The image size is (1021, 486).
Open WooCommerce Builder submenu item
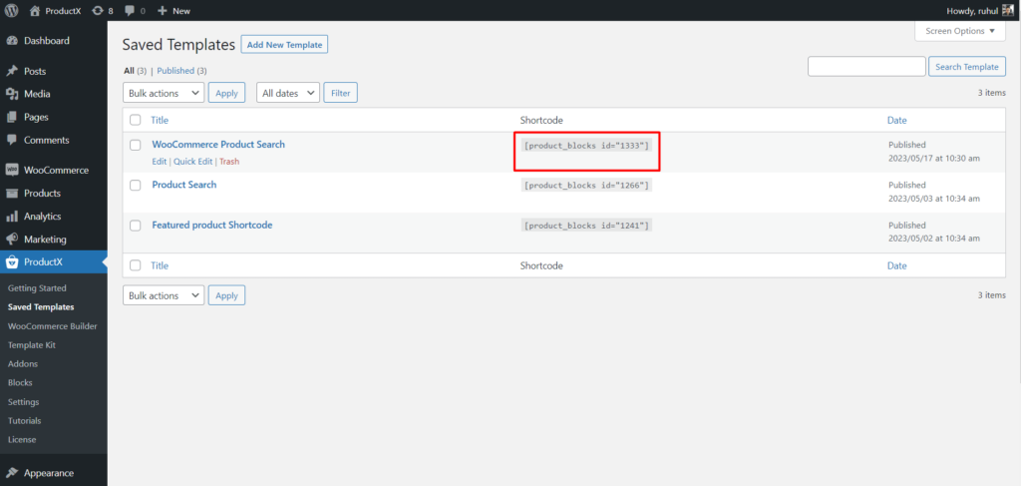(x=53, y=325)
